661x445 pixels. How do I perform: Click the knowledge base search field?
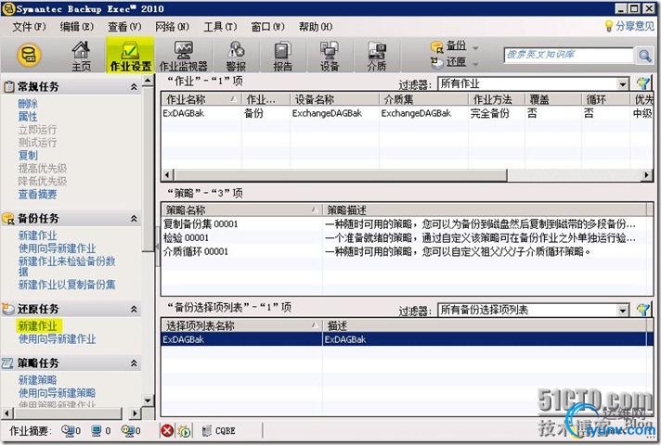[x=569, y=55]
